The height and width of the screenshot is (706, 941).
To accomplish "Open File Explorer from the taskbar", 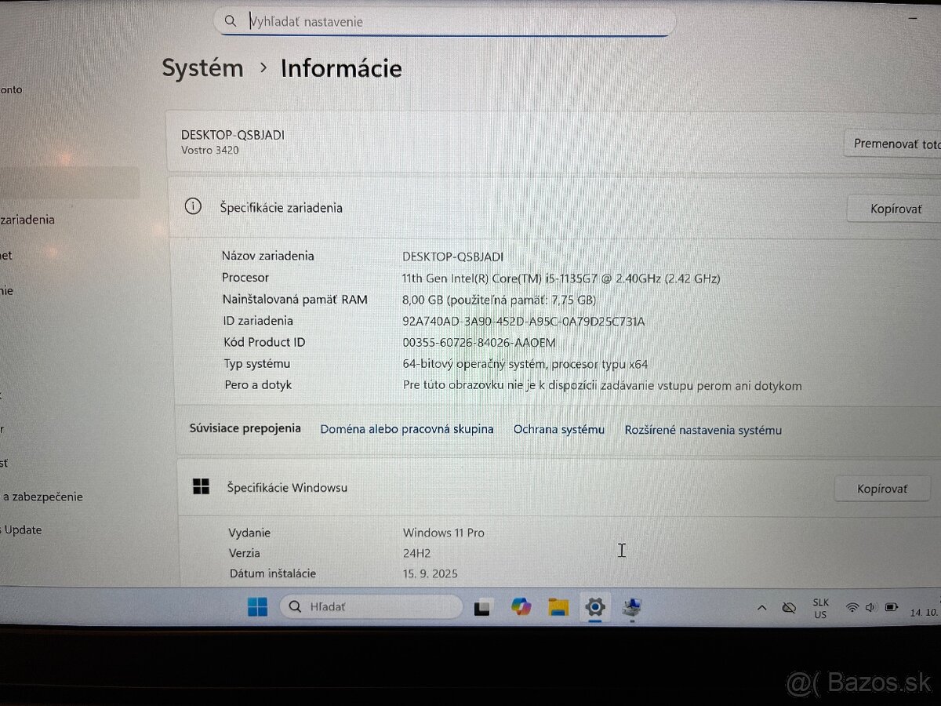I will (558, 606).
